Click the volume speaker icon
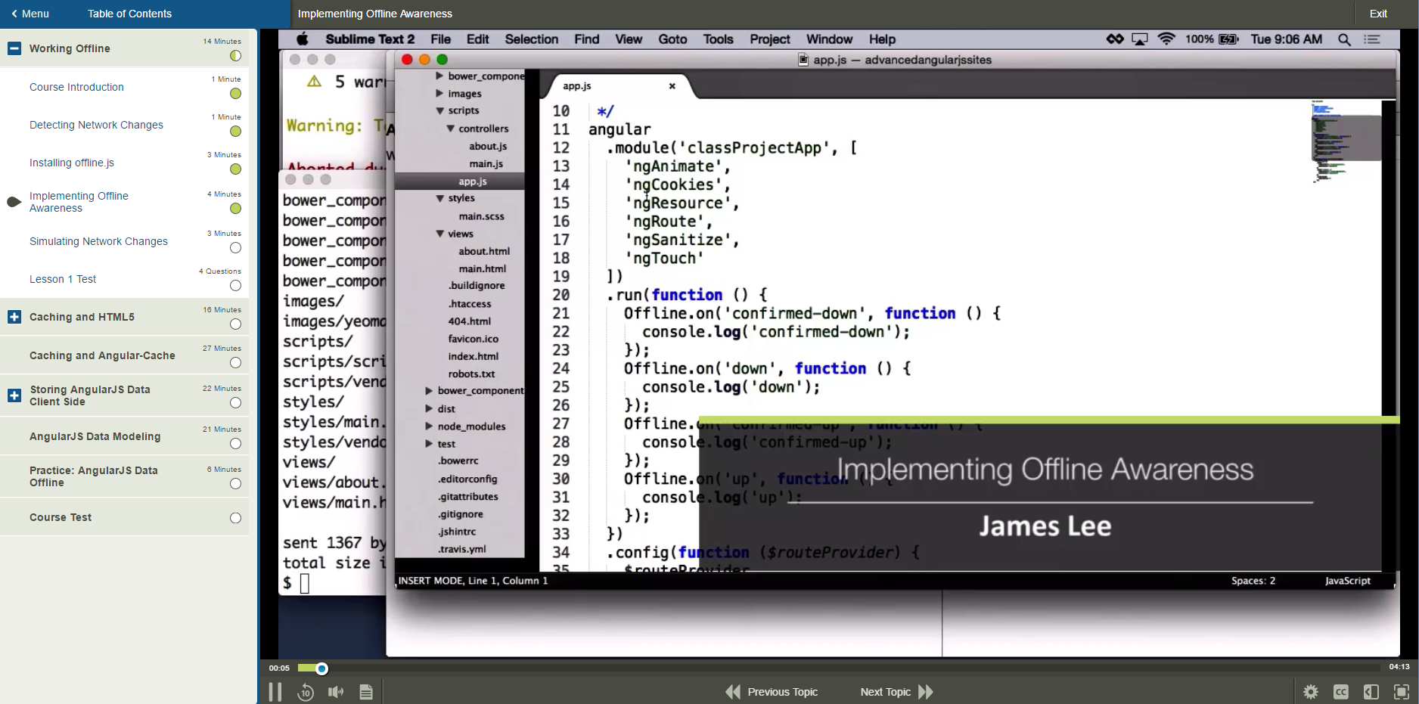1419x704 pixels. tap(336, 692)
